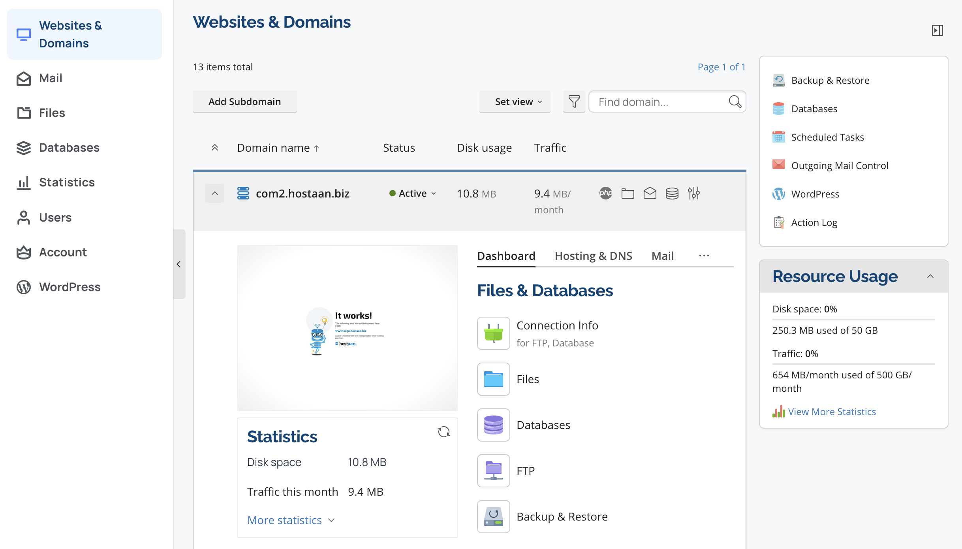The height and width of the screenshot is (549, 962).
Task: Switch to the Hosting & DNS tab
Action: pyautogui.click(x=593, y=256)
